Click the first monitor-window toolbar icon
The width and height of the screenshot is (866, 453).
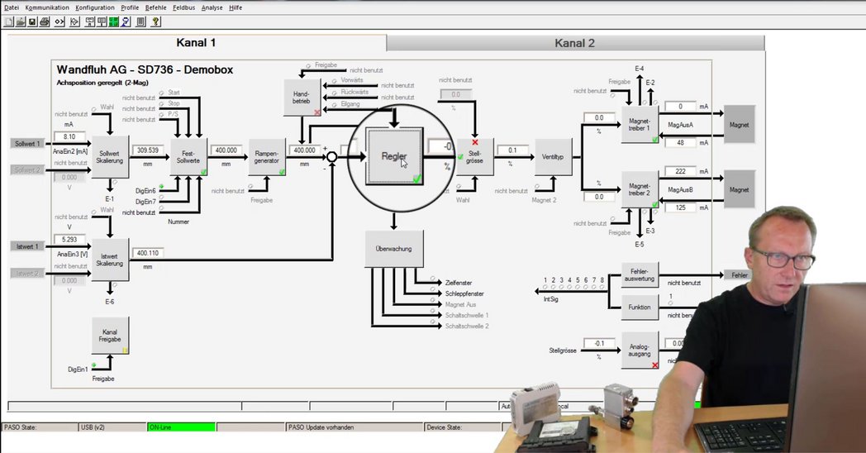[x=89, y=21]
